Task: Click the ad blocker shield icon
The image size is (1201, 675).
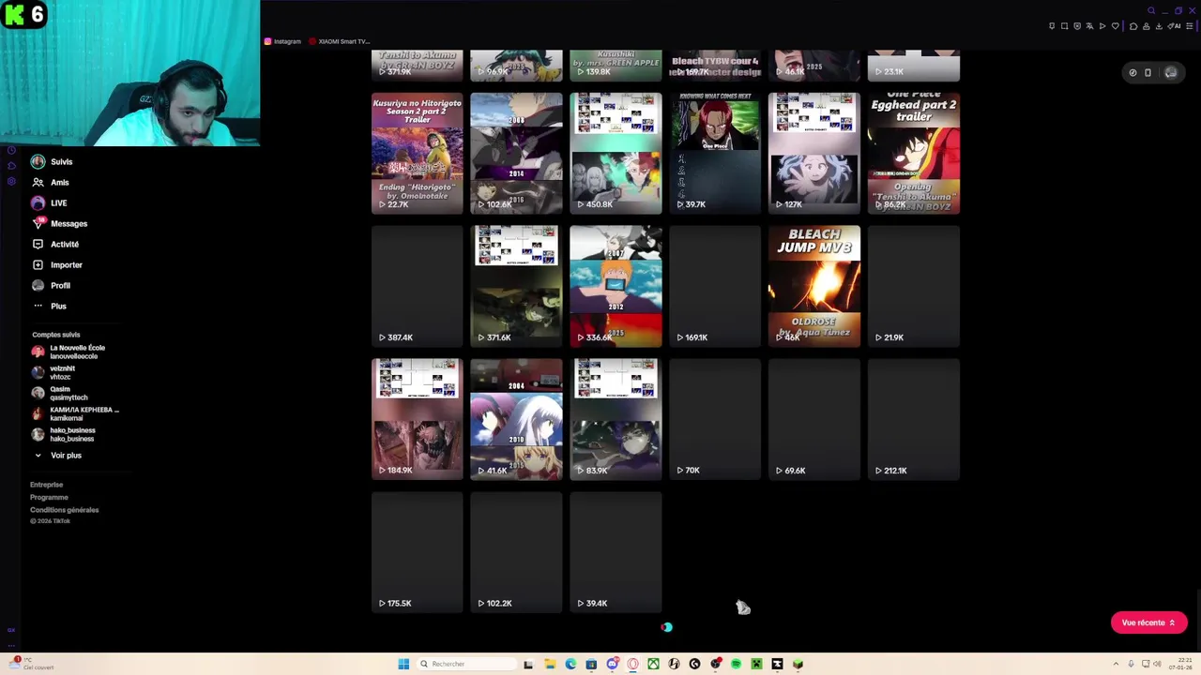Action: (x=1077, y=26)
